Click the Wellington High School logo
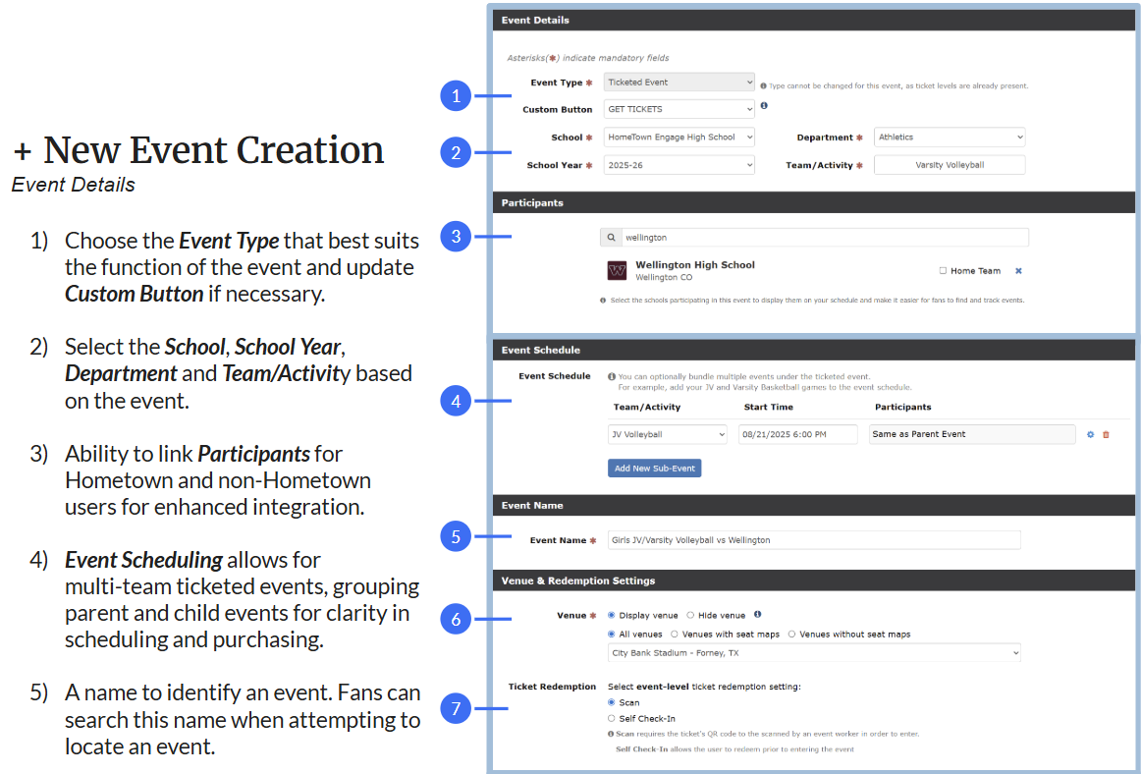 [617, 271]
